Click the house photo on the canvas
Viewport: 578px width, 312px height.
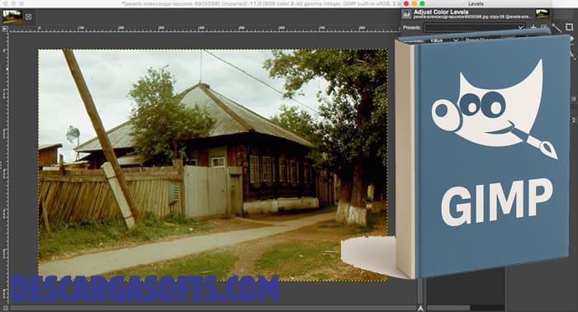tap(213, 165)
